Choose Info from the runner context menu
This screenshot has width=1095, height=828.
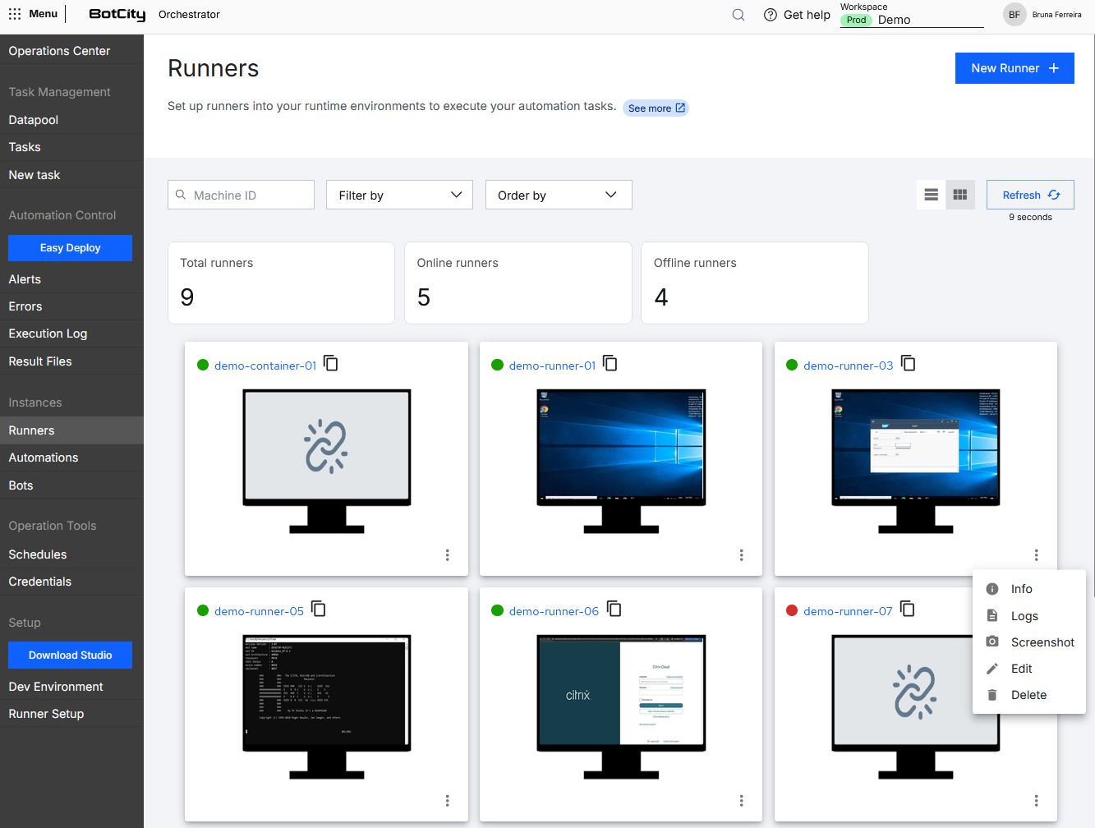(x=1029, y=589)
